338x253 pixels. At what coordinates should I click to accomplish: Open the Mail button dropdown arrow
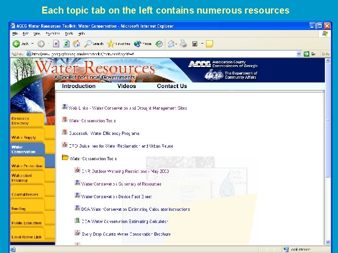tap(176, 44)
